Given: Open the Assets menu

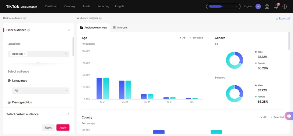Looking at the screenshot, I should 86,6.
